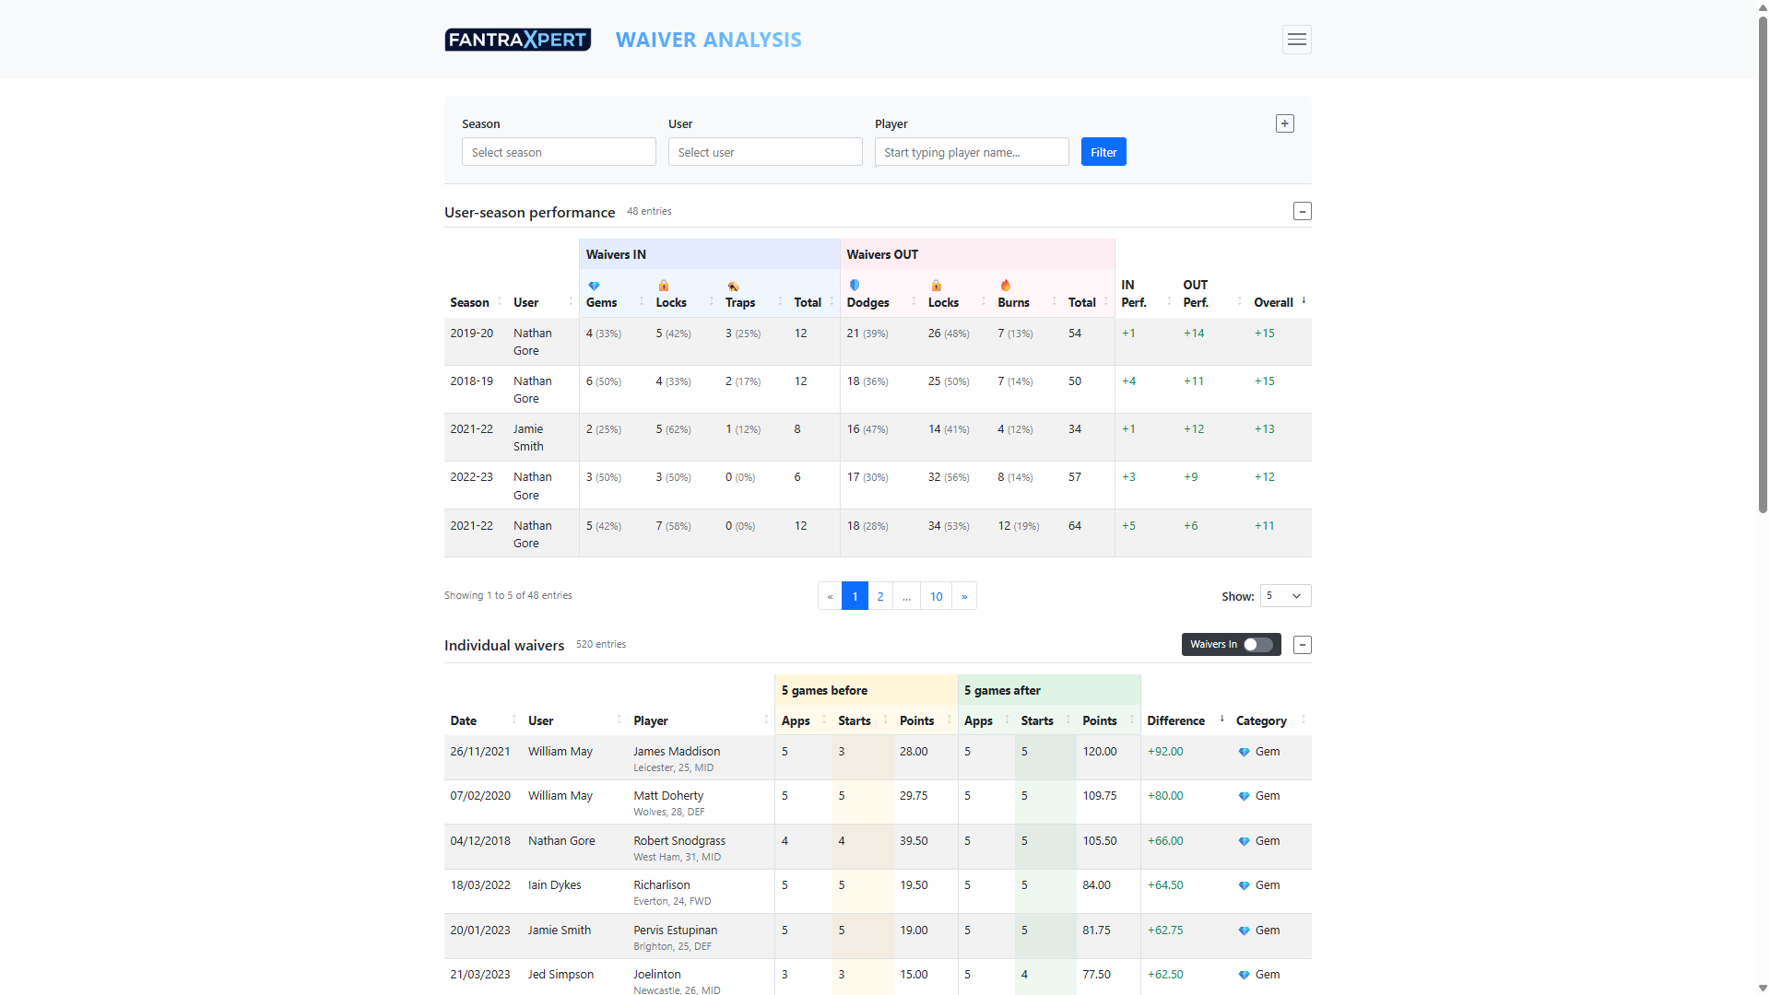Click the Traps column icon
The width and height of the screenshot is (1770, 995).
coord(733,286)
